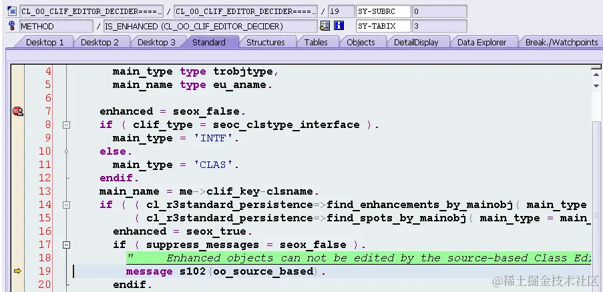This screenshot has width=603, height=292.
Task: Click line number 20 in the gutter
Action: pos(45,285)
